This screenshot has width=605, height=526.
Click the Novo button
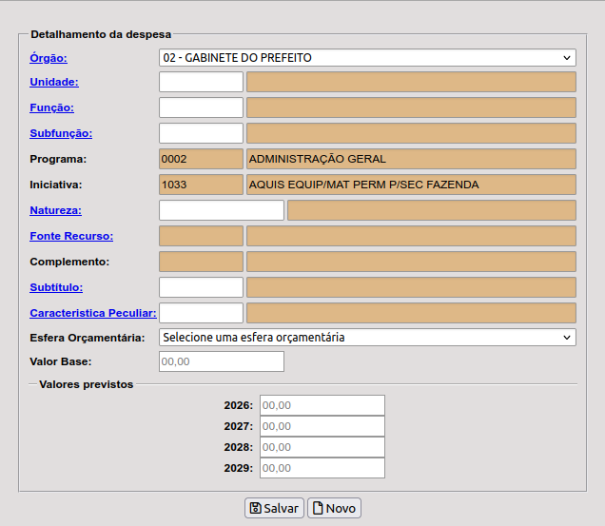(334, 508)
